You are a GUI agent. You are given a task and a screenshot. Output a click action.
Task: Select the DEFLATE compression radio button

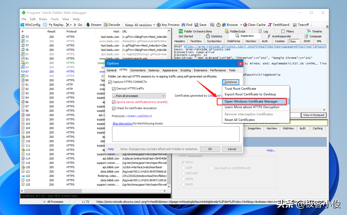pos(183,174)
